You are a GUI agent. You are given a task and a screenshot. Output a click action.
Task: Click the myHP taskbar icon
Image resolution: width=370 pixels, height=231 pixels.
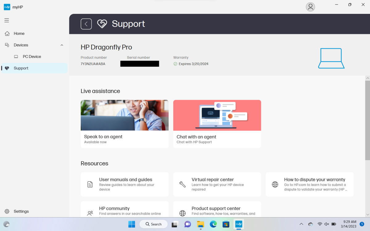239,224
